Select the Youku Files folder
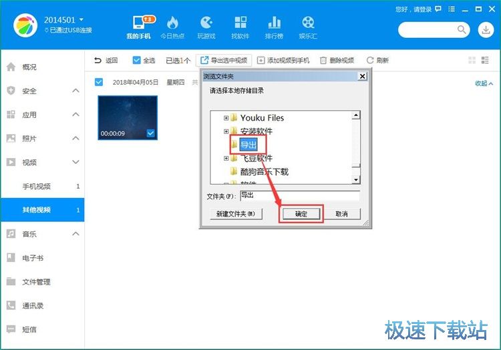 pos(262,118)
